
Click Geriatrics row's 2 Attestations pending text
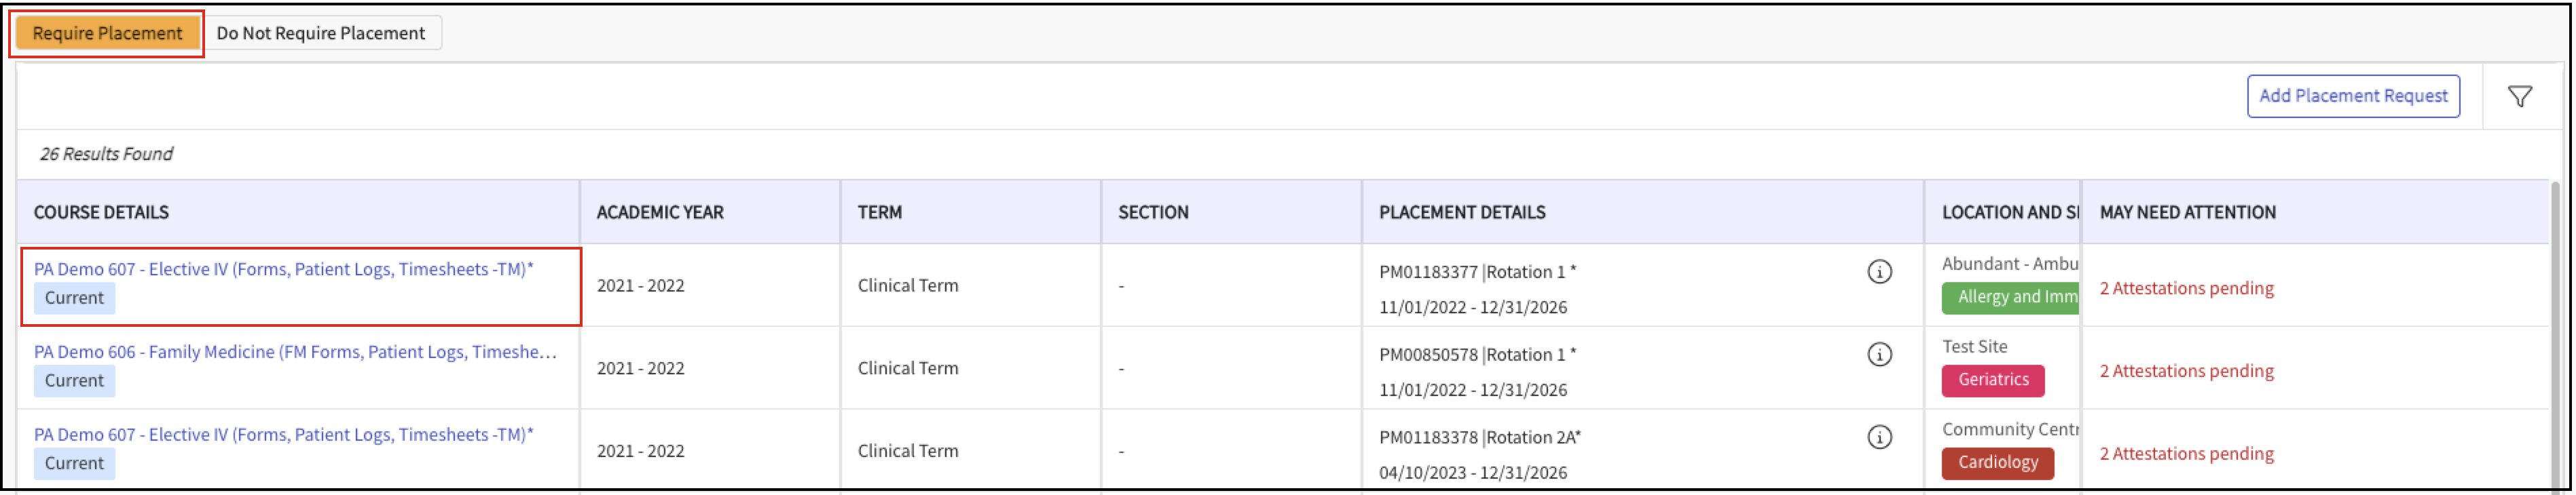point(2185,372)
